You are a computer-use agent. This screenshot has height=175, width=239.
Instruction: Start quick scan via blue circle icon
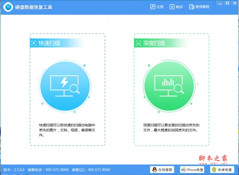65,86
